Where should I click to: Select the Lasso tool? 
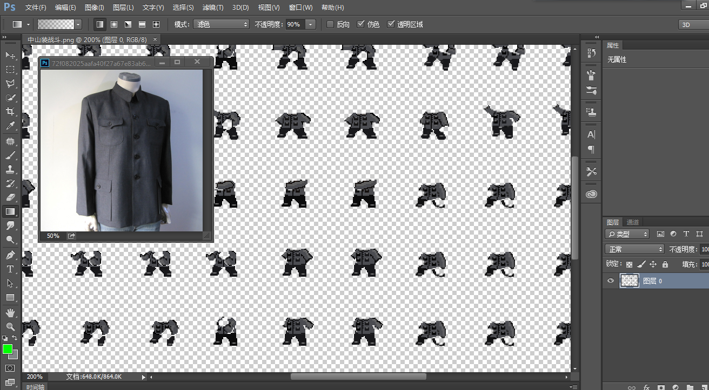[10, 84]
